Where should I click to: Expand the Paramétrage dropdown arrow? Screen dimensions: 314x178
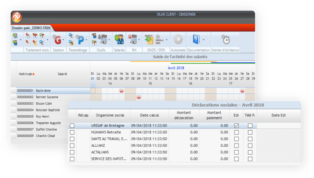coord(86,40)
